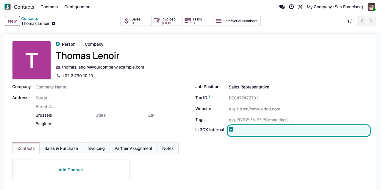The height and width of the screenshot is (190, 381).
Task: Open the discuss conversations icon
Action: point(282,7)
